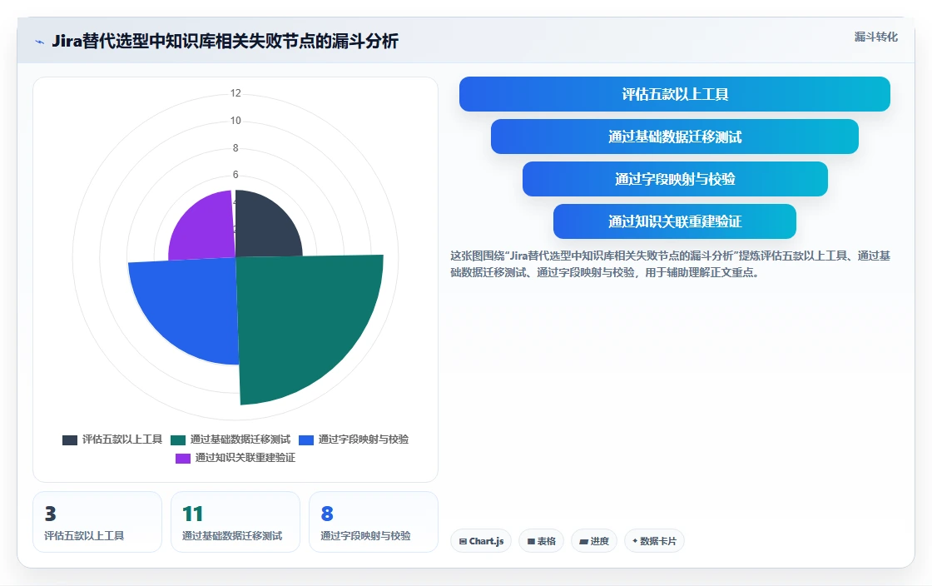The width and height of the screenshot is (932, 586).
Task: Click the 进度 tag chip
Action: coord(594,541)
